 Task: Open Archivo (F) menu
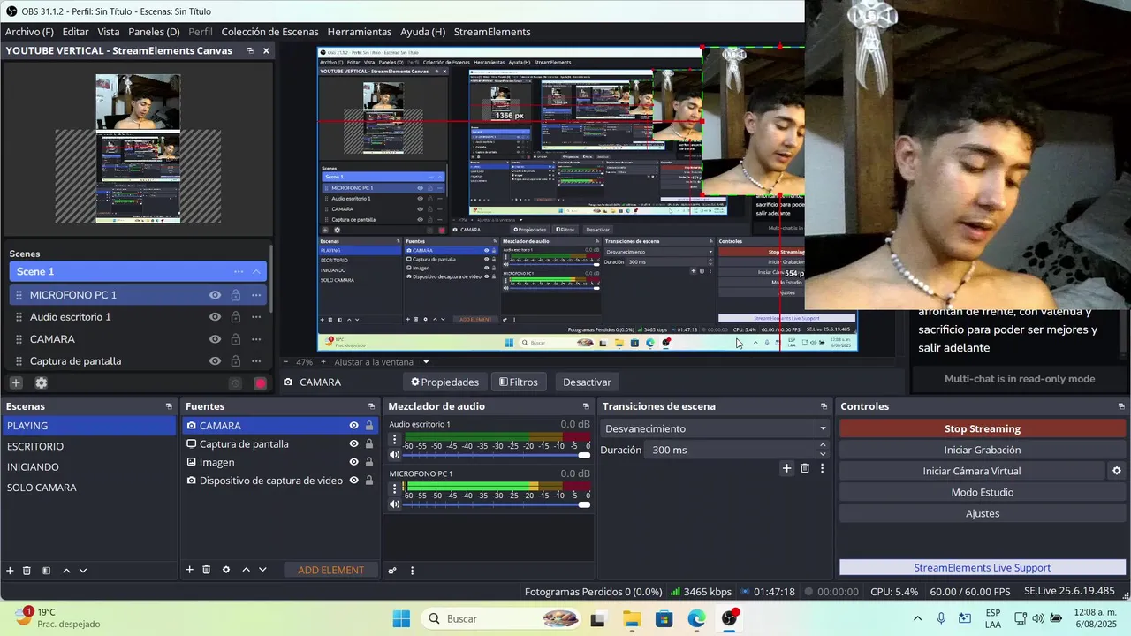tap(29, 32)
